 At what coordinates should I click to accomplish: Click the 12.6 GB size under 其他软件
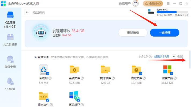pos(105,83)
